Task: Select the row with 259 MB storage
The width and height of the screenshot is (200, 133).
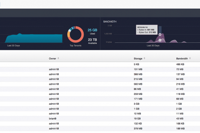Action: (x=100, y=94)
